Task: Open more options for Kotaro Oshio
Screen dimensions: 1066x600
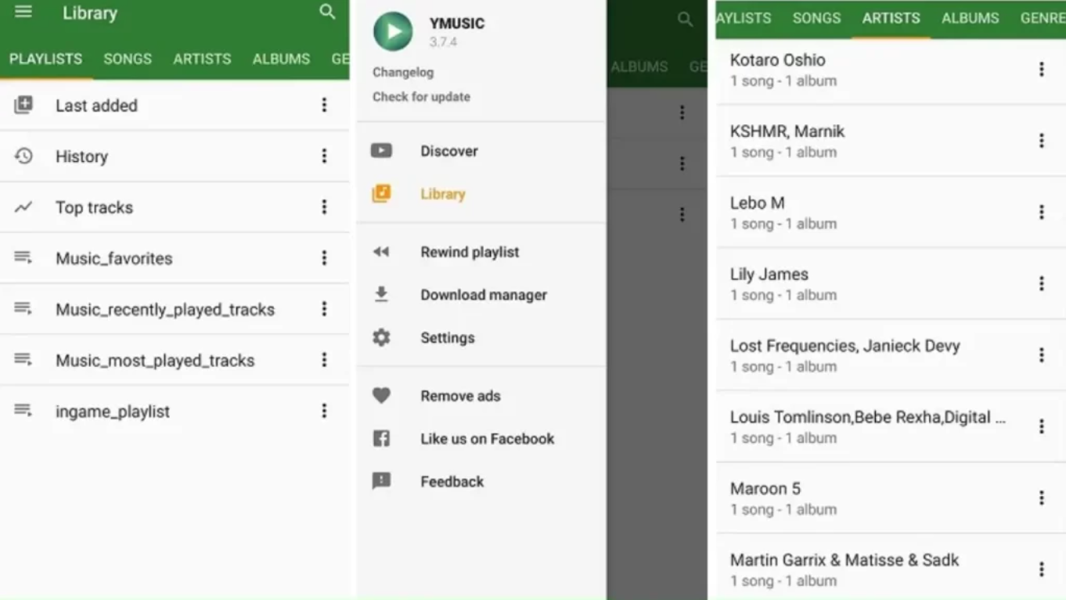Action: (x=1042, y=69)
